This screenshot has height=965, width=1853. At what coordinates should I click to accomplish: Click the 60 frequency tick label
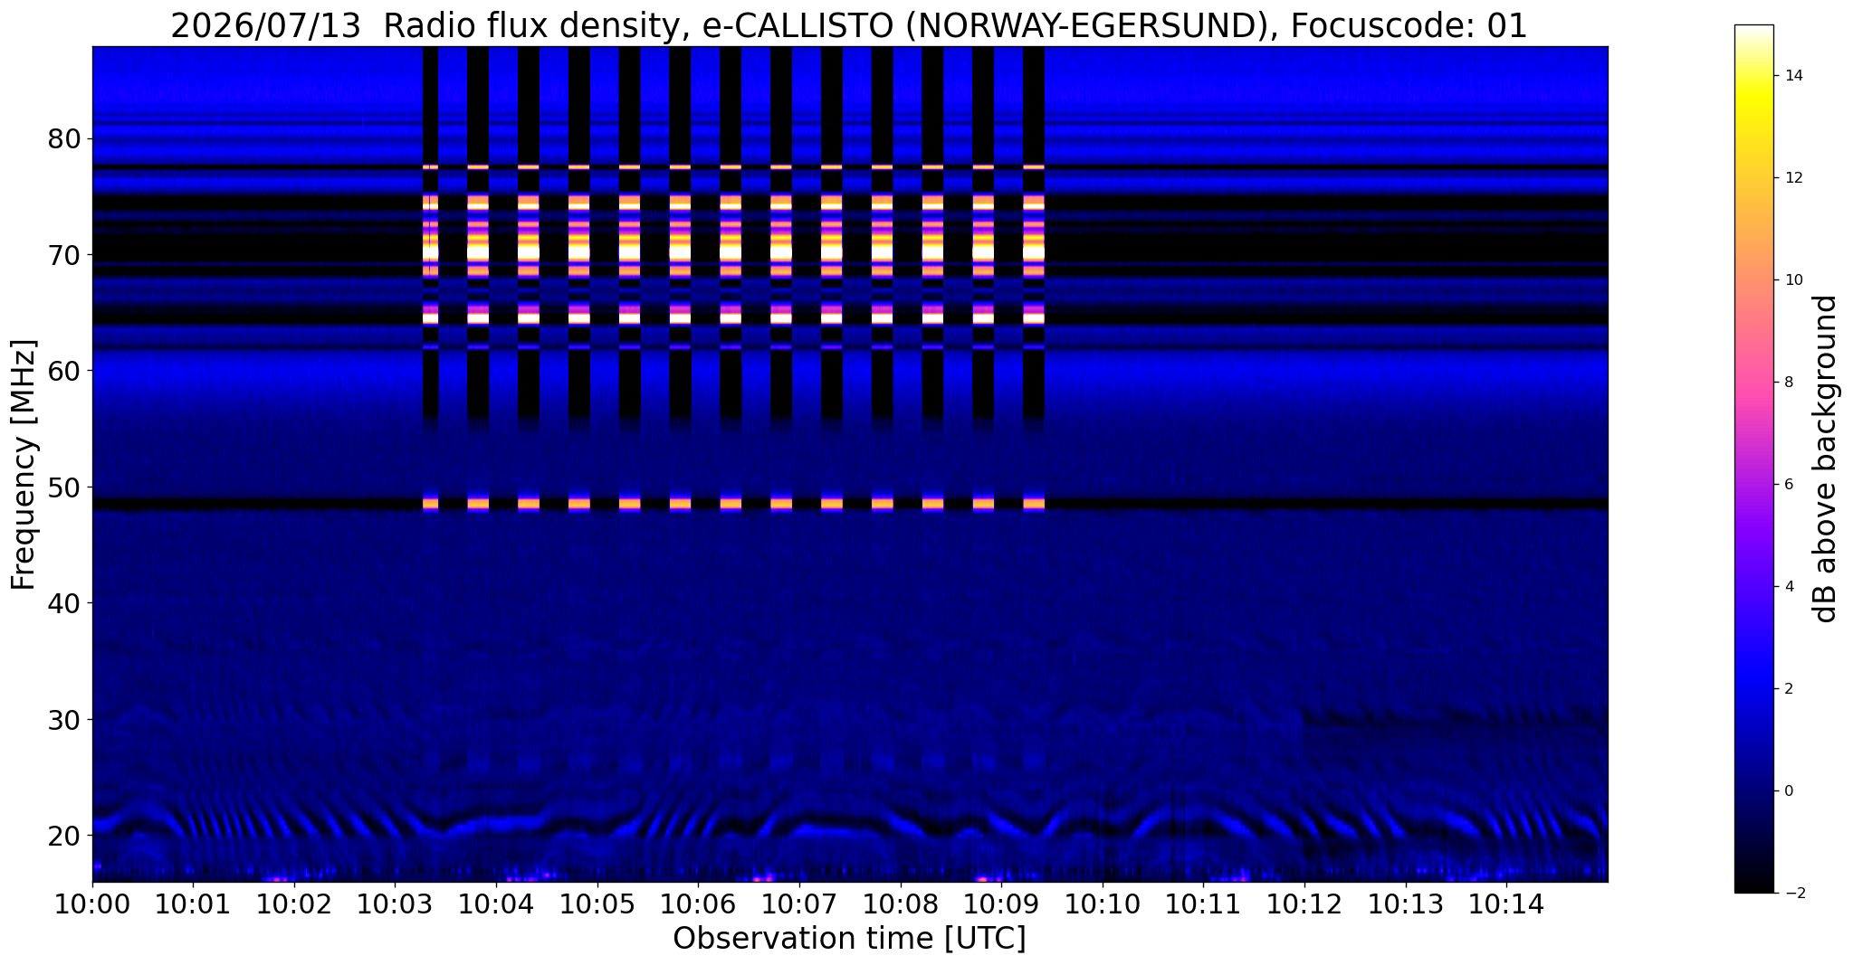point(64,371)
